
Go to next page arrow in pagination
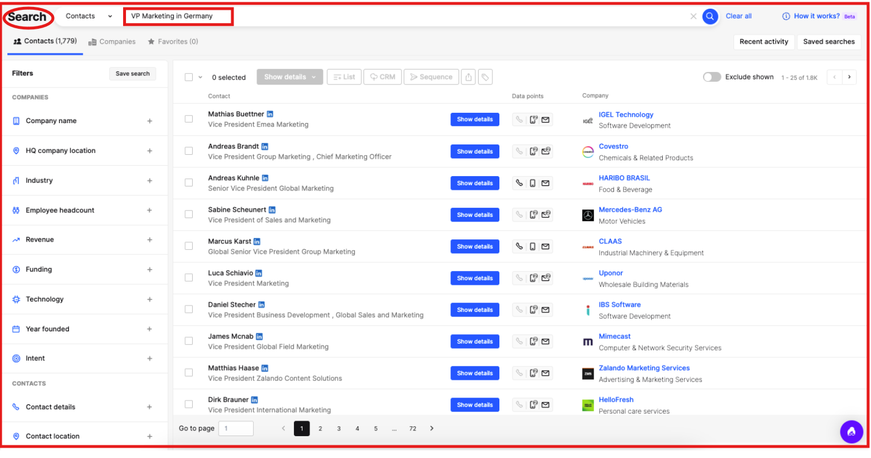431,428
